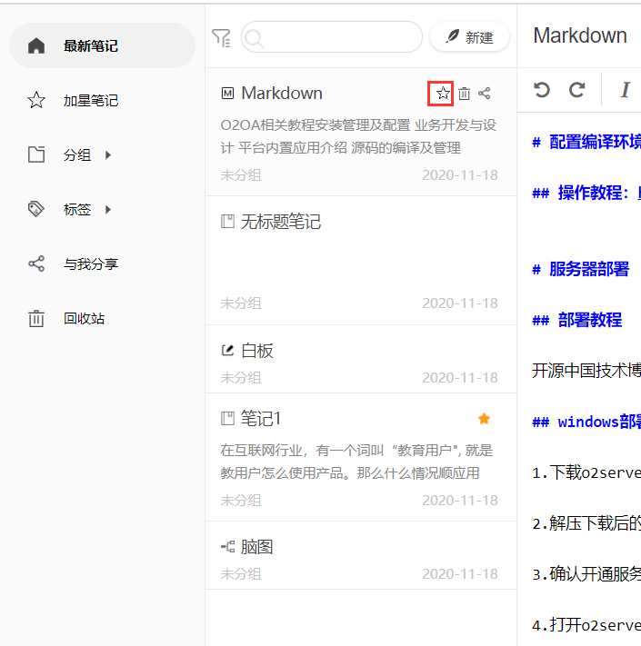Open 最新笔记 in sidebar
The image size is (641, 646).
point(90,45)
